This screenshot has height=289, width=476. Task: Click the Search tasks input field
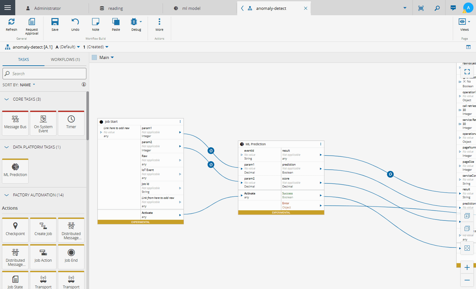pos(44,74)
